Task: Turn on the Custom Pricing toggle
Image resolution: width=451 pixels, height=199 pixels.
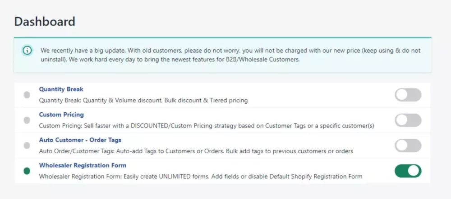Action: coord(408,120)
